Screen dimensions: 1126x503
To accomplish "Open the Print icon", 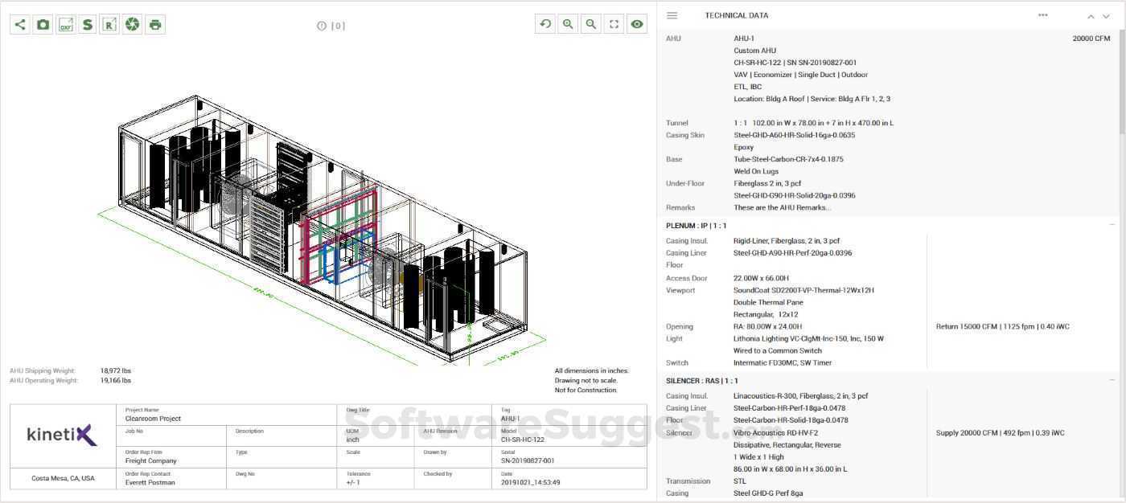I will pos(154,24).
